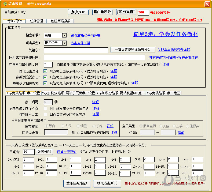Viewport: 212px width, 192px height.
Task: Click the 积分充值 button
Action: 126,12
